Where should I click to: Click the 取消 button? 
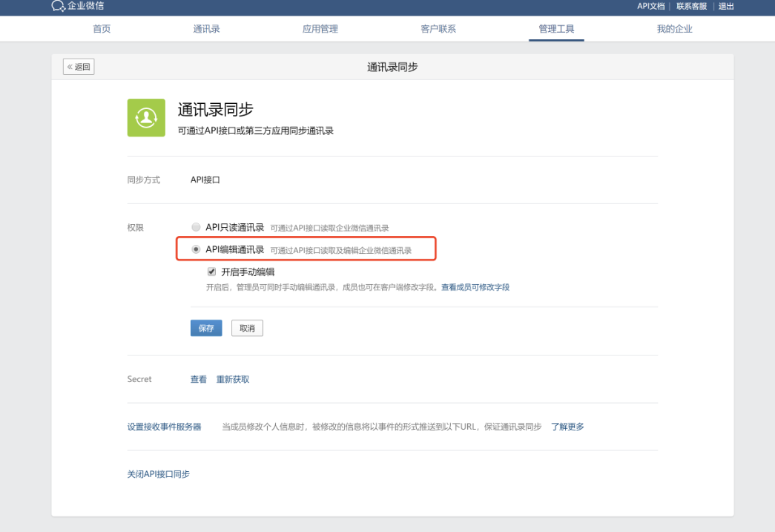click(247, 328)
